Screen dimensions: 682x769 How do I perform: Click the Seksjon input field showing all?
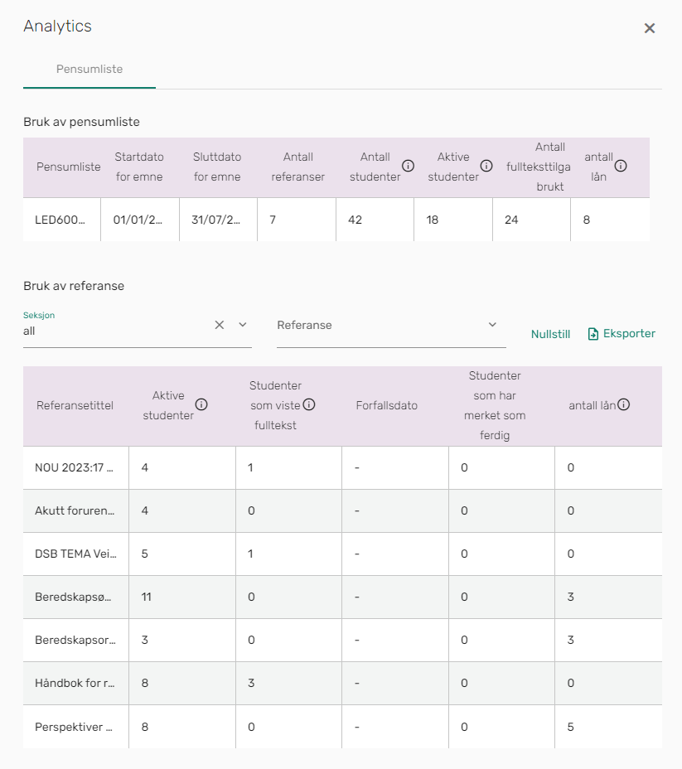[117, 331]
